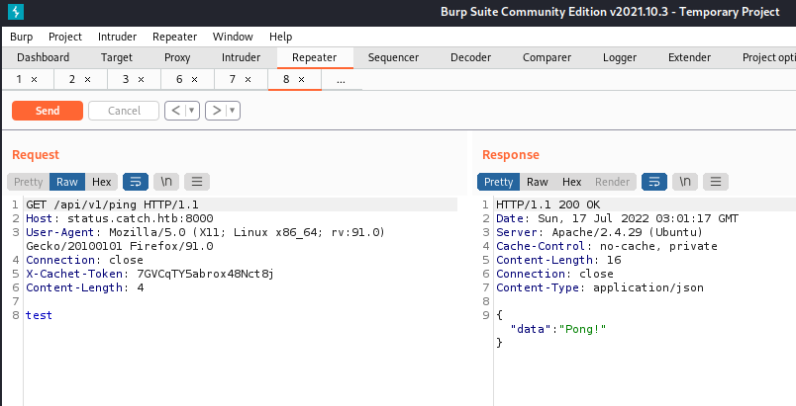This screenshot has width=796, height=406.
Task: Click the Cache-Control: no-cache, private header
Action: click(607, 246)
